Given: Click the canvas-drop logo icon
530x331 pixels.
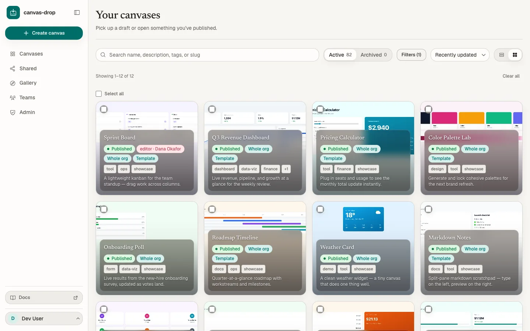Looking at the screenshot, I should pyautogui.click(x=13, y=13).
